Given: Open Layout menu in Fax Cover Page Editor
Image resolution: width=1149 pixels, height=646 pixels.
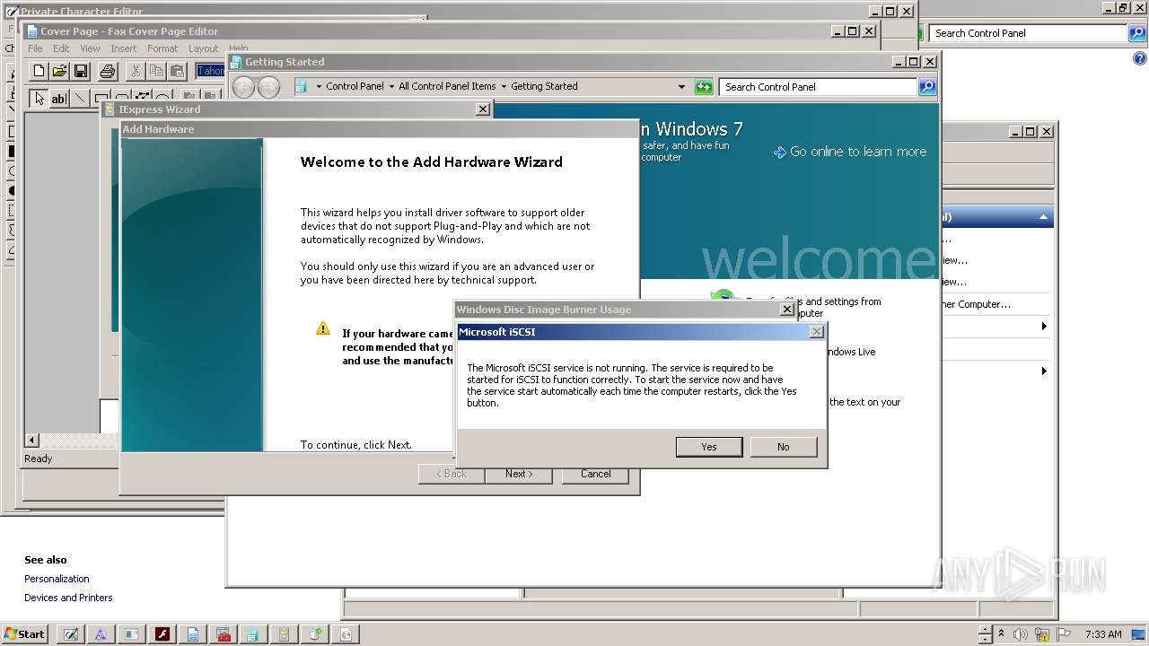Looking at the screenshot, I should pos(203,48).
